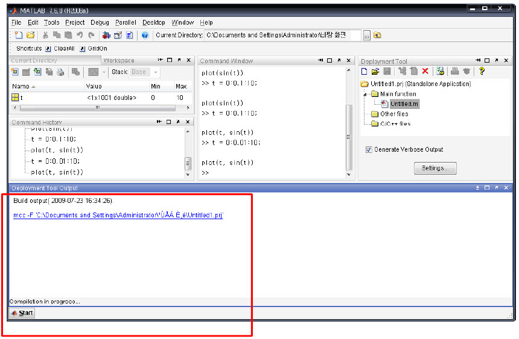
Task: Click the print icon in Workspace toolbar
Action: point(60,72)
